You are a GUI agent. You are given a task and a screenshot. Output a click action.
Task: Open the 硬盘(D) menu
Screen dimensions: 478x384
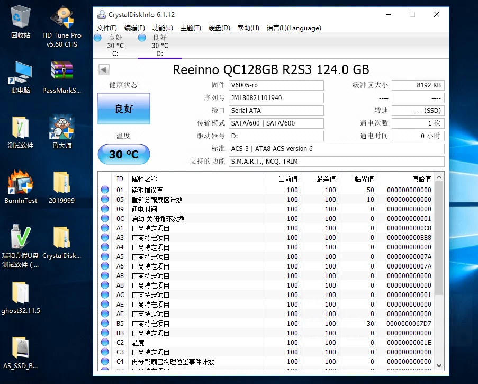click(219, 28)
